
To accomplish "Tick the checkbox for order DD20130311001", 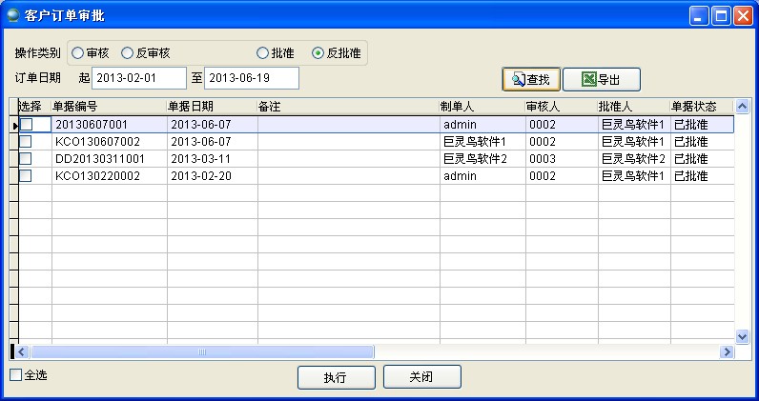I will [x=26, y=159].
